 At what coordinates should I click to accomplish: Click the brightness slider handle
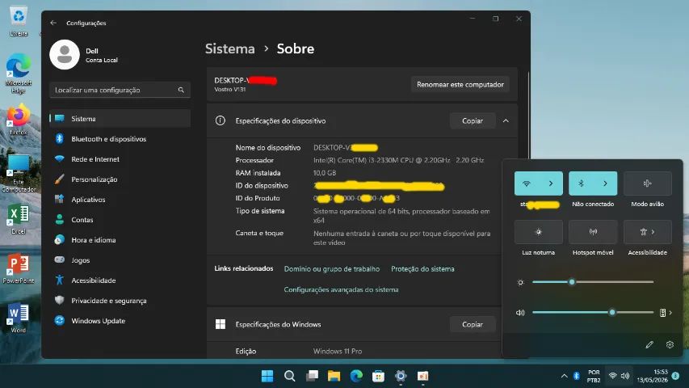point(572,282)
